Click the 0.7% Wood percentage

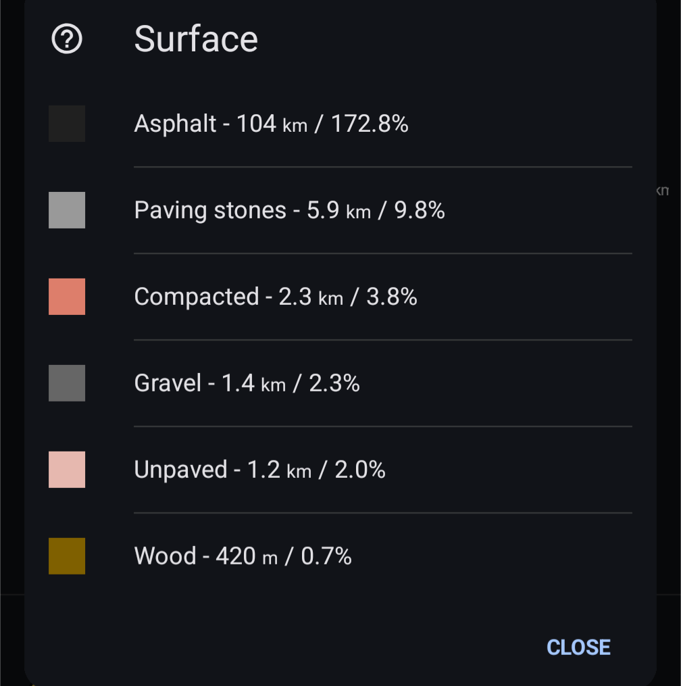[326, 556]
